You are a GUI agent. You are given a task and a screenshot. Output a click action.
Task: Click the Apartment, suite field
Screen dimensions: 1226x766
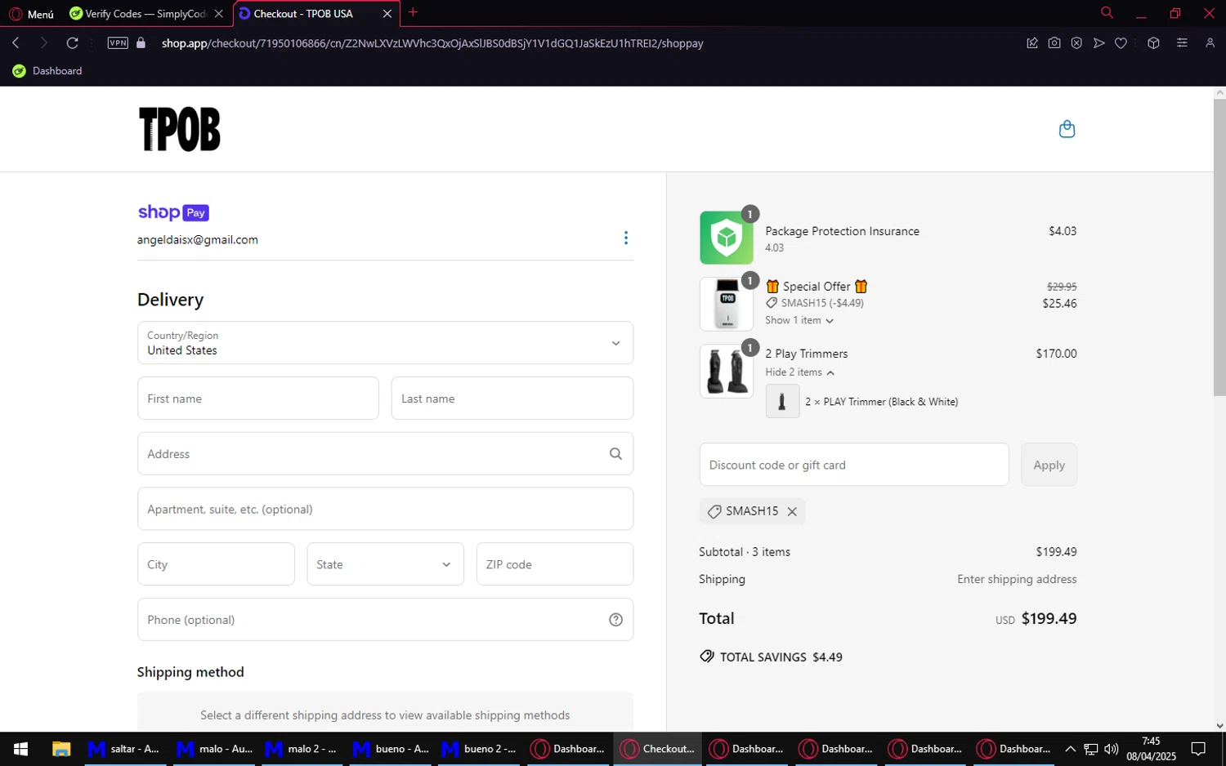pos(385,509)
